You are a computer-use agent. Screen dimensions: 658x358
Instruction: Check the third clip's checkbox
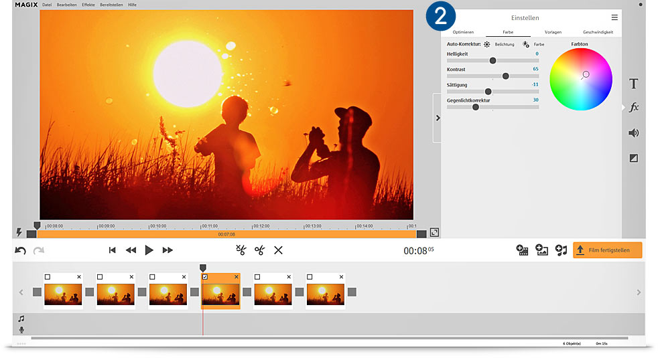click(152, 276)
